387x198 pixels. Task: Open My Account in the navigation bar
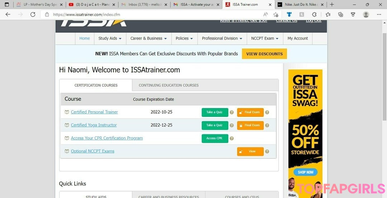[x=297, y=38]
